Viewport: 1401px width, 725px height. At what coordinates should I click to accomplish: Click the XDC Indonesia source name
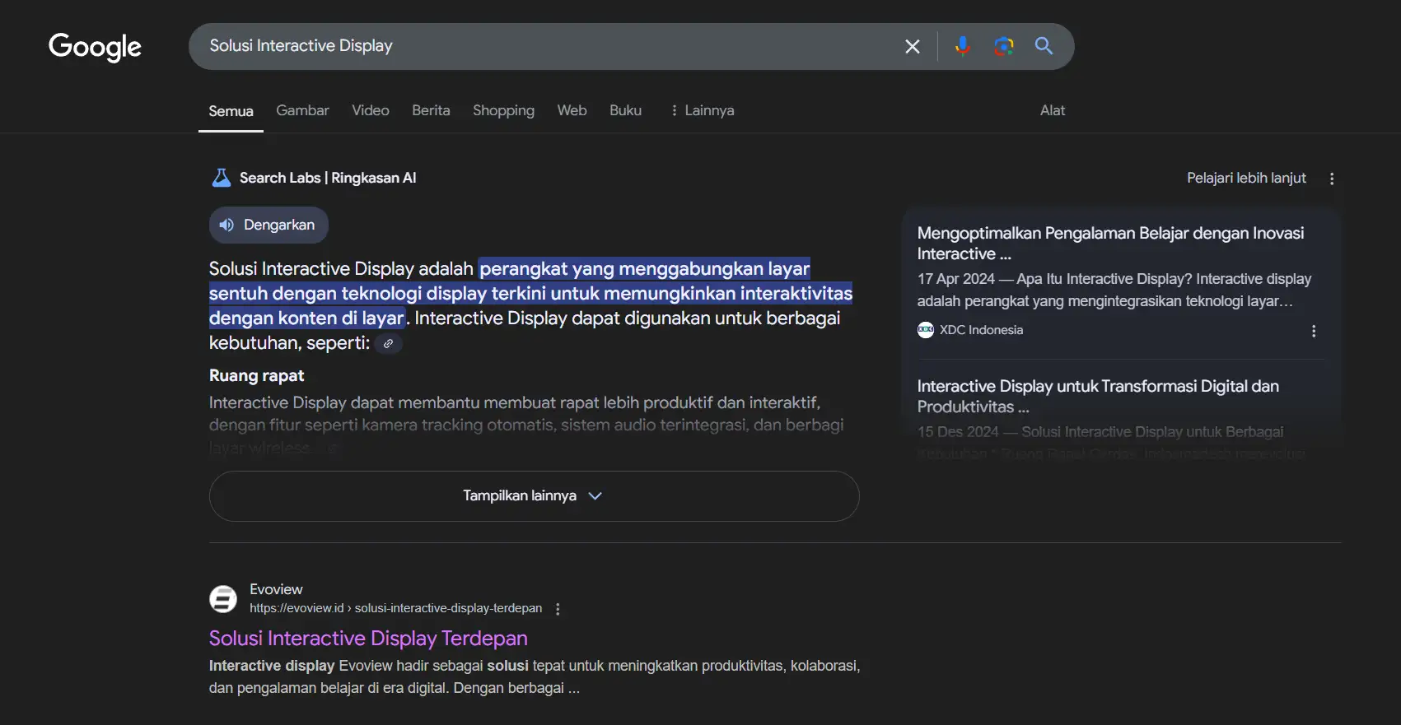[x=981, y=330]
